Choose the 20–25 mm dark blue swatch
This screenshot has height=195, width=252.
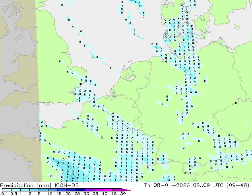coord(71,190)
